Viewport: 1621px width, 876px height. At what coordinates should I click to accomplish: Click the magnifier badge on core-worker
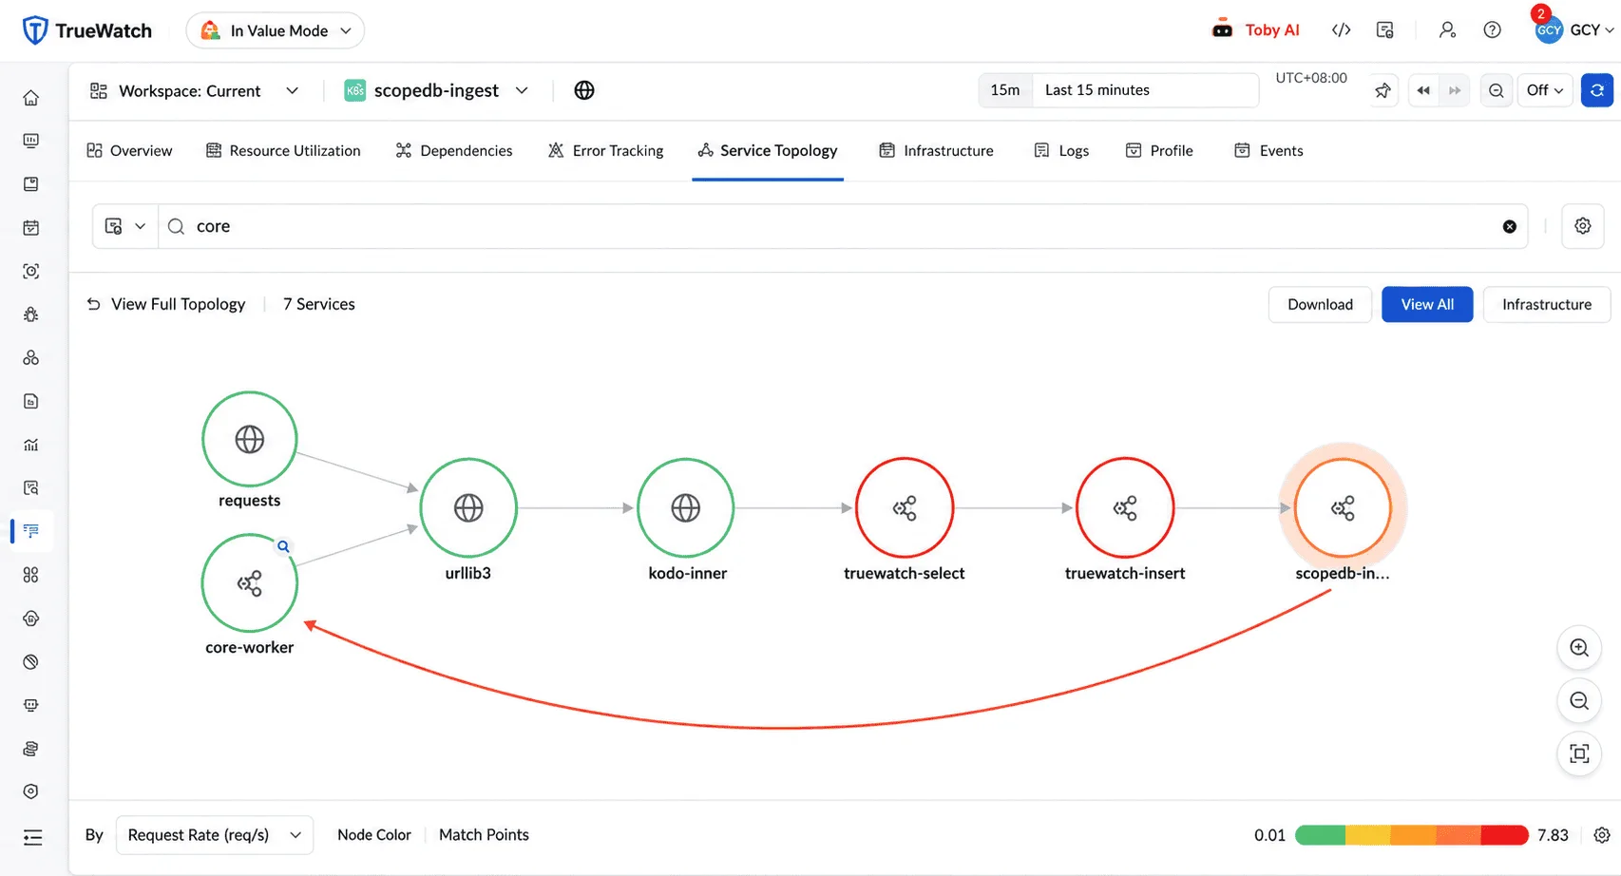click(283, 546)
